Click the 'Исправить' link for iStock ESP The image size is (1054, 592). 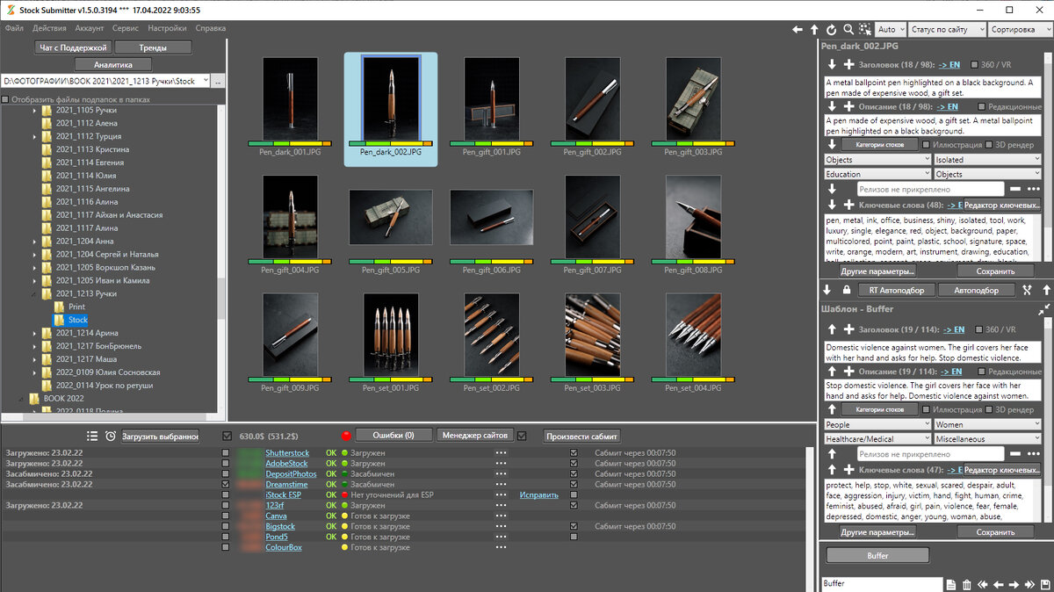coord(538,495)
